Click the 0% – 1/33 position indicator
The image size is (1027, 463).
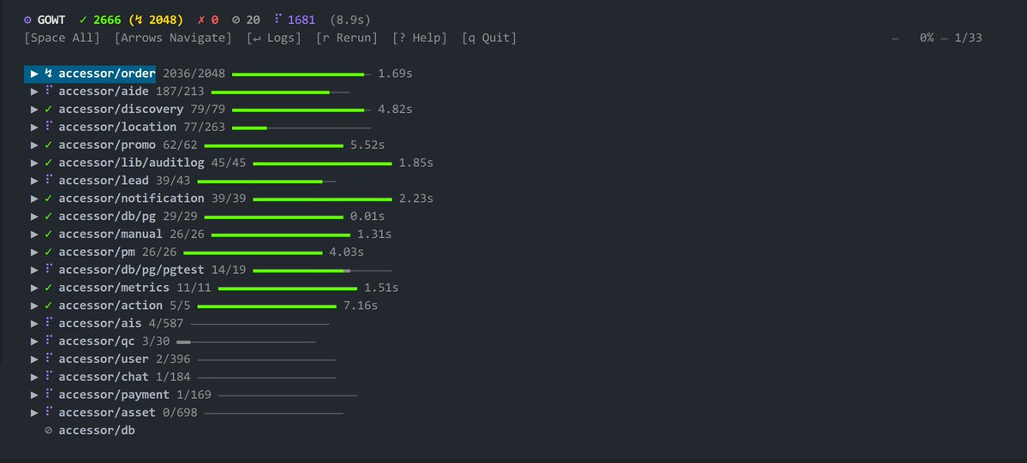pos(951,38)
